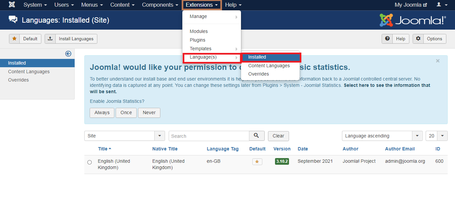Sort by the Native Title column

(x=165, y=149)
